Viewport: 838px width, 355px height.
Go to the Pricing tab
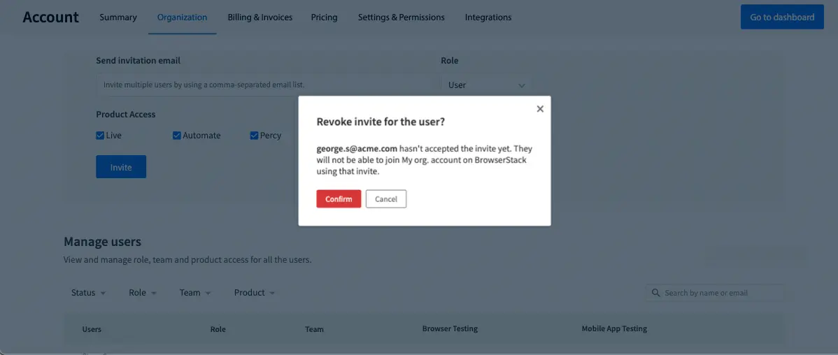coord(324,17)
